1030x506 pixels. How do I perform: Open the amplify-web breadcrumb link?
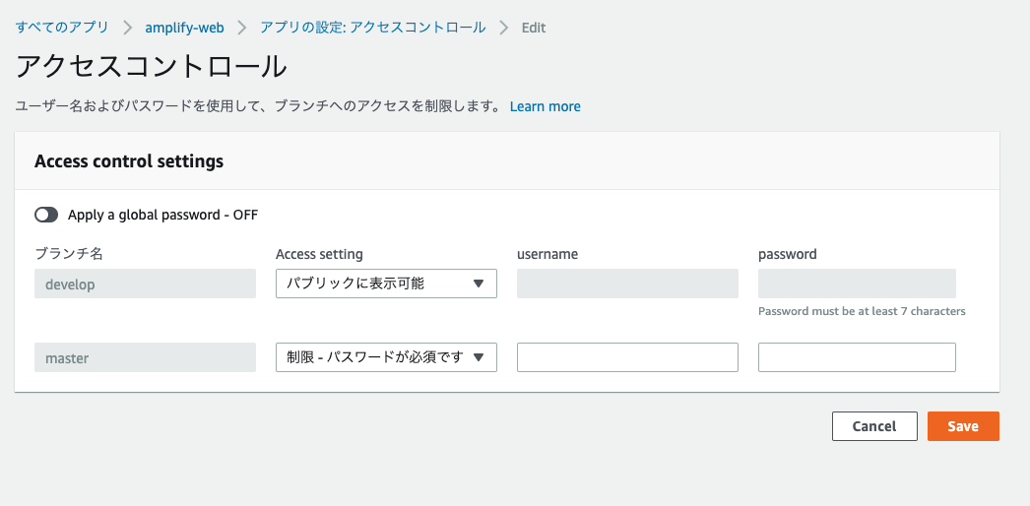[x=184, y=28]
